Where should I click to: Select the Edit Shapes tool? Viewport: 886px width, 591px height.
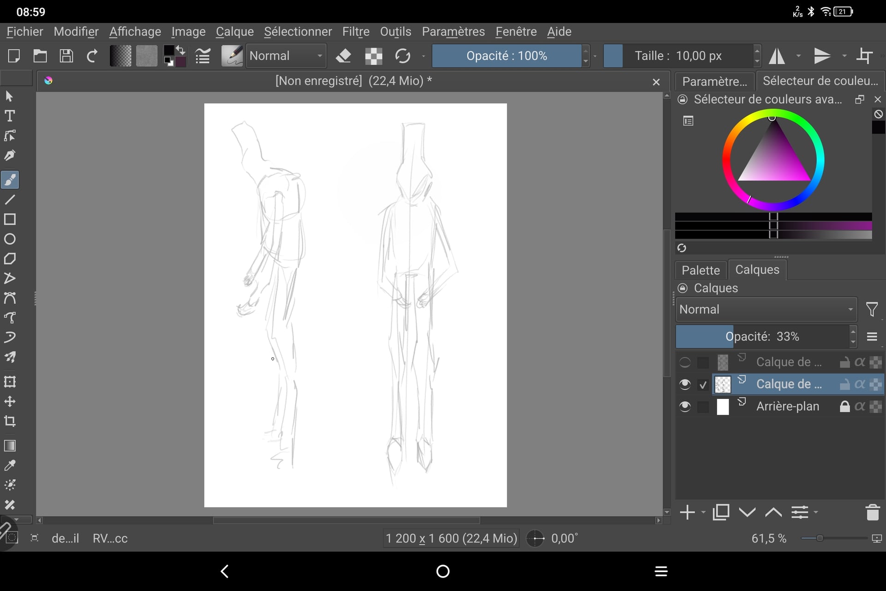10,136
